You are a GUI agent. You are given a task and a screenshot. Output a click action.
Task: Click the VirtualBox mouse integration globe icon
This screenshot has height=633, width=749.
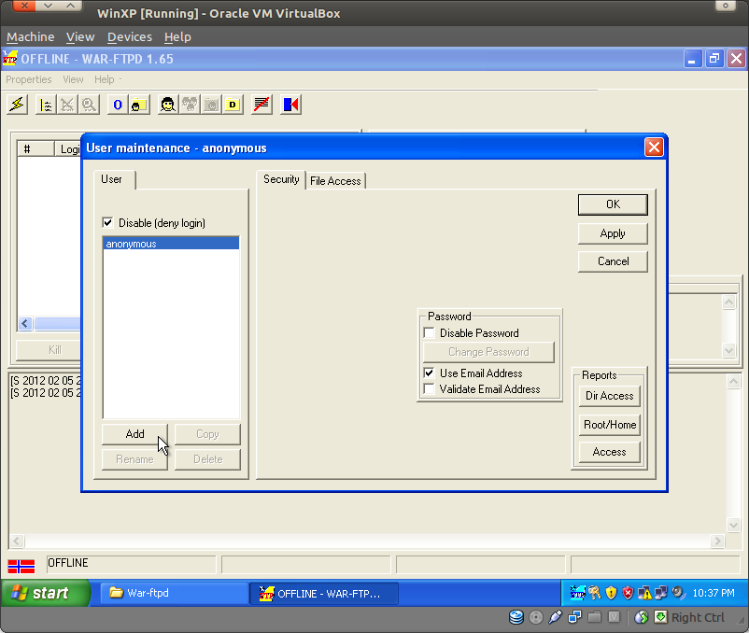(641, 617)
